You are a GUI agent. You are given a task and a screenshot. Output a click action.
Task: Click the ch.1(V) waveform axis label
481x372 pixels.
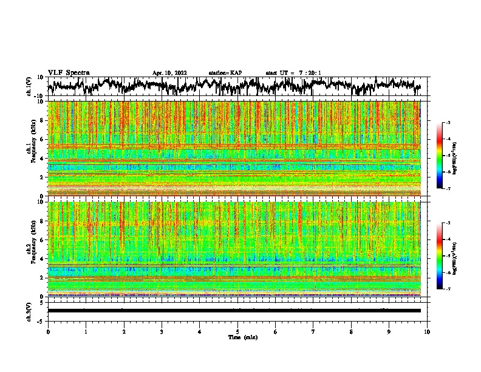tap(29, 86)
